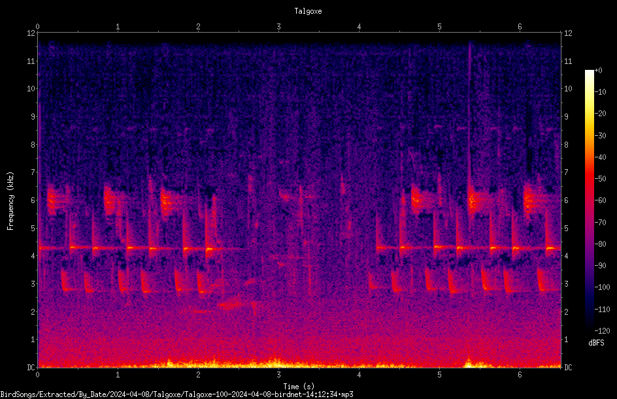
Task: Click the -20 value on color scale
Action: [601, 113]
